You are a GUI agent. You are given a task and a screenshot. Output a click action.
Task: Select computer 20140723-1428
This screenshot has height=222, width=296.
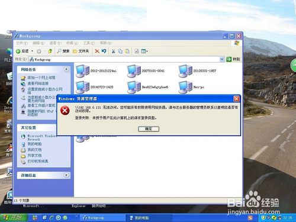(95, 87)
